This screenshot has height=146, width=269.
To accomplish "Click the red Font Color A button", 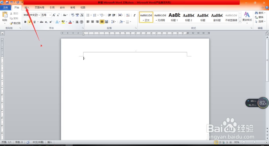I will click(70, 22).
